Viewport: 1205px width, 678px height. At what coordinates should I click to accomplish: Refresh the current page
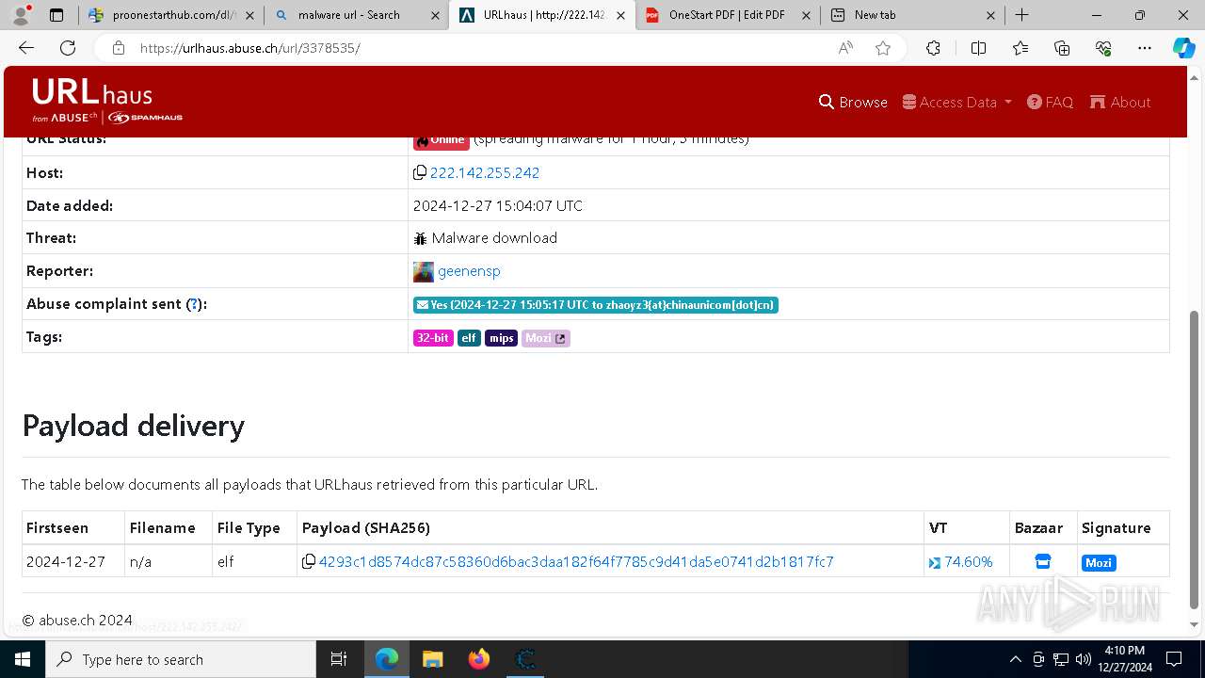pos(68,48)
